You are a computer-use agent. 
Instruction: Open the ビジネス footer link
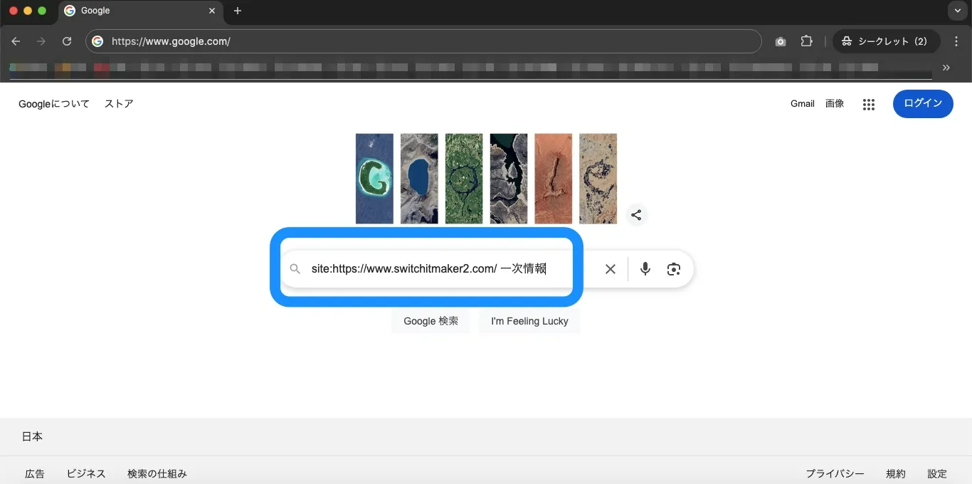pos(86,474)
